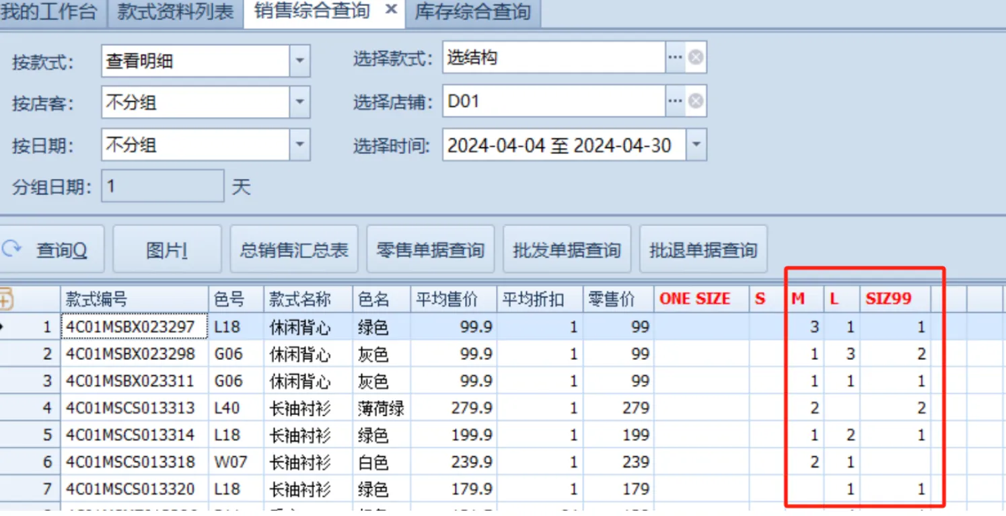The width and height of the screenshot is (1006, 516).
Task: Close the 销售综合查询 tab
Action: (x=392, y=10)
